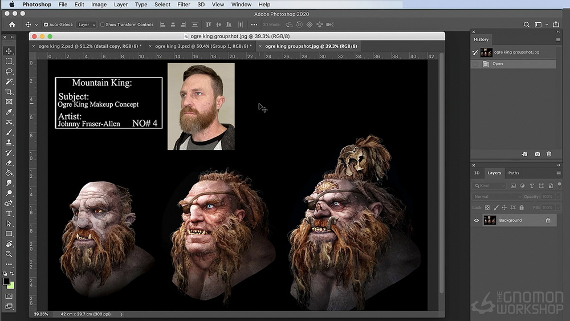The height and width of the screenshot is (321, 570).
Task: Open the blending mode Normal dropdown
Action: tap(497, 197)
